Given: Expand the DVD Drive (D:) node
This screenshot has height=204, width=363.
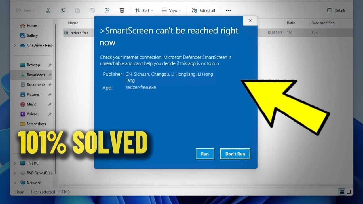Looking at the screenshot, I should point(15,173).
